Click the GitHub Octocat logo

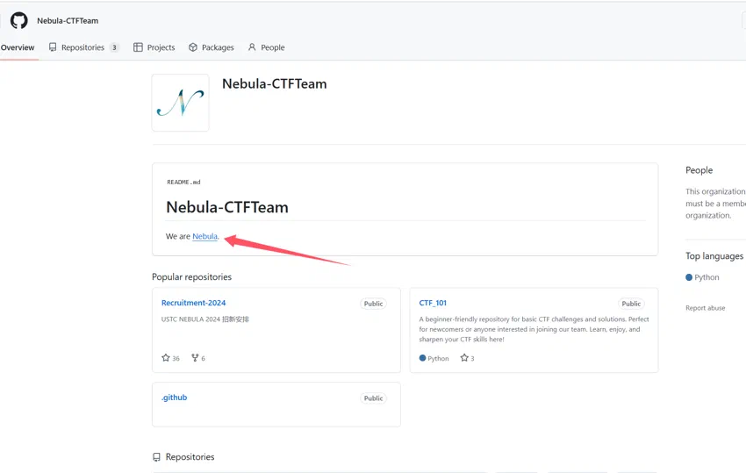click(19, 20)
